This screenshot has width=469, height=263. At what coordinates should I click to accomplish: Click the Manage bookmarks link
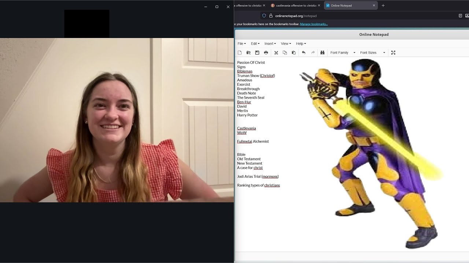click(314, 24)
